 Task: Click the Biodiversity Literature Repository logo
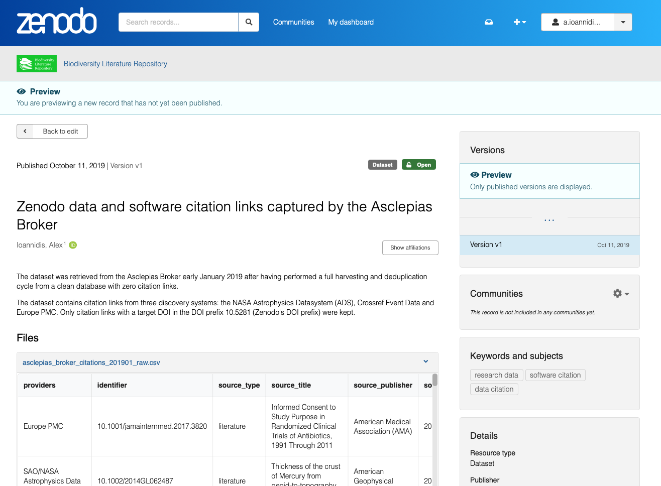(x=37, y=64)
